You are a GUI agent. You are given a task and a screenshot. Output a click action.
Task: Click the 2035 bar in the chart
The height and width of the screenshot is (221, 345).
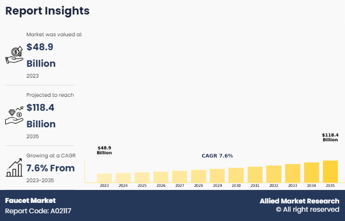pos(330,171)
